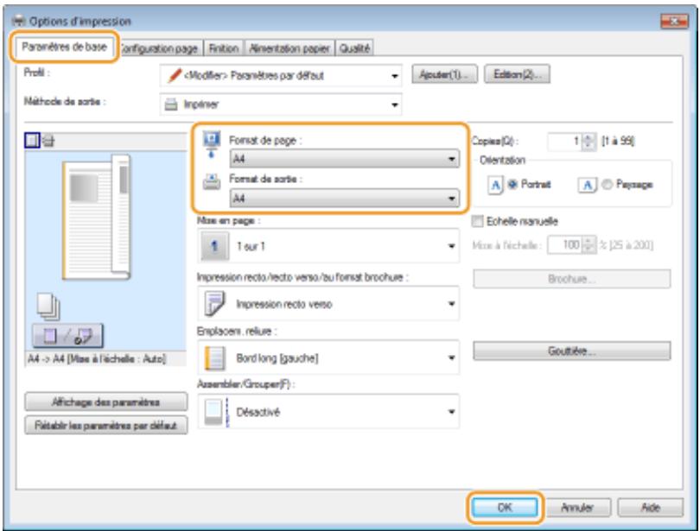Click the Bord long binding icon
Screen dimensions: 700x531
coord(214,358)
